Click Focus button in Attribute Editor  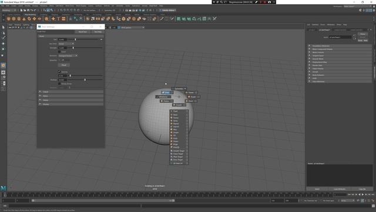point(362,34)
